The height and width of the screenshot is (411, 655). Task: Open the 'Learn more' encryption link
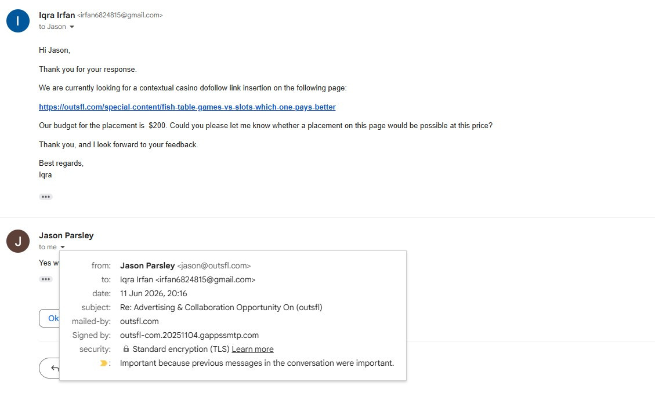(253, 349)
